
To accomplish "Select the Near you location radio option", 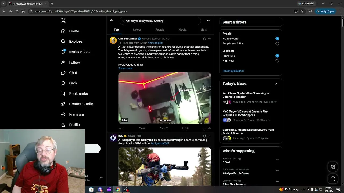I will 277,61.
